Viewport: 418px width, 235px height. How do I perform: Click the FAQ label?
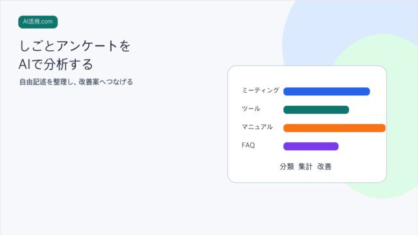pos(248,145)
